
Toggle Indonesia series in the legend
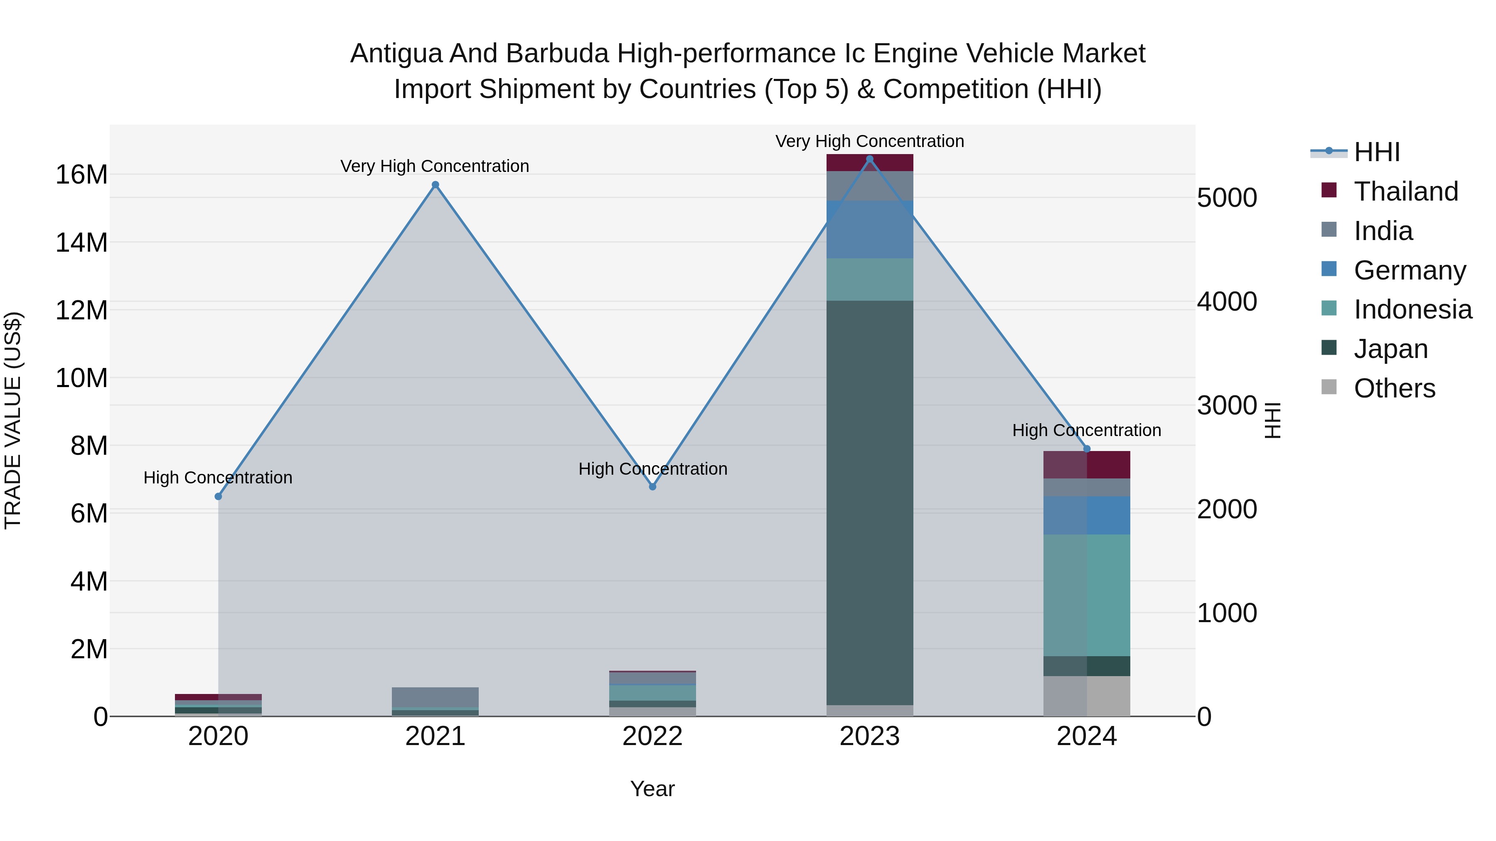click(1396, 309)
